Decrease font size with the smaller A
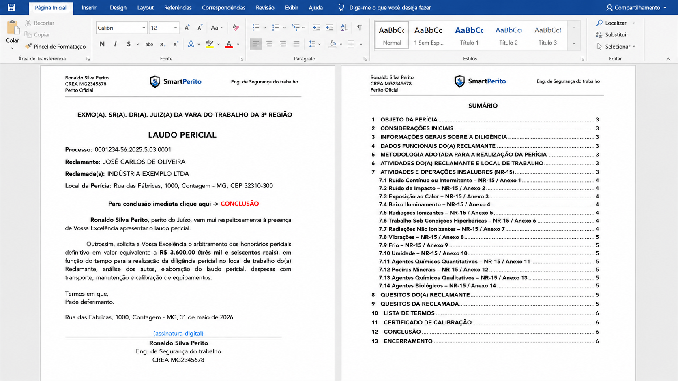Image resolution: width=678 pixels, height=381 pixels. pos(200,28)
